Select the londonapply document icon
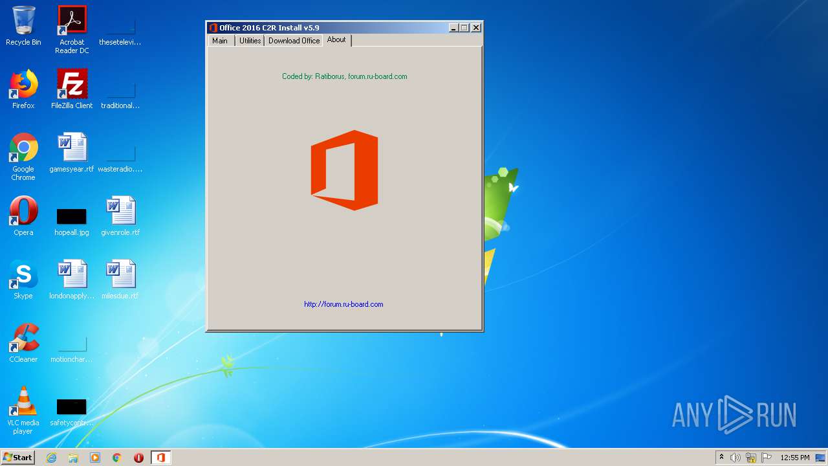Screen dimensions: 828x466 [72, 280]
